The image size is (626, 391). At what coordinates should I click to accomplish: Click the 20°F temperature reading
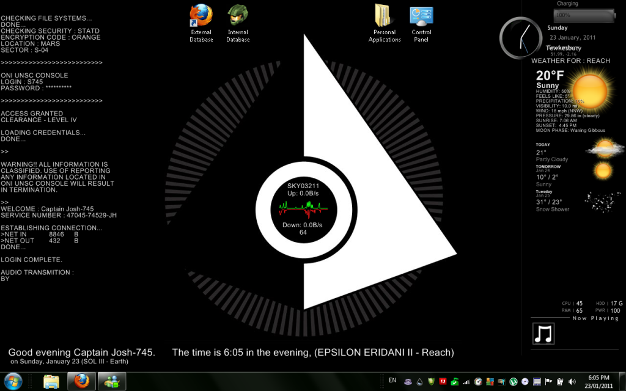[550, 75]
